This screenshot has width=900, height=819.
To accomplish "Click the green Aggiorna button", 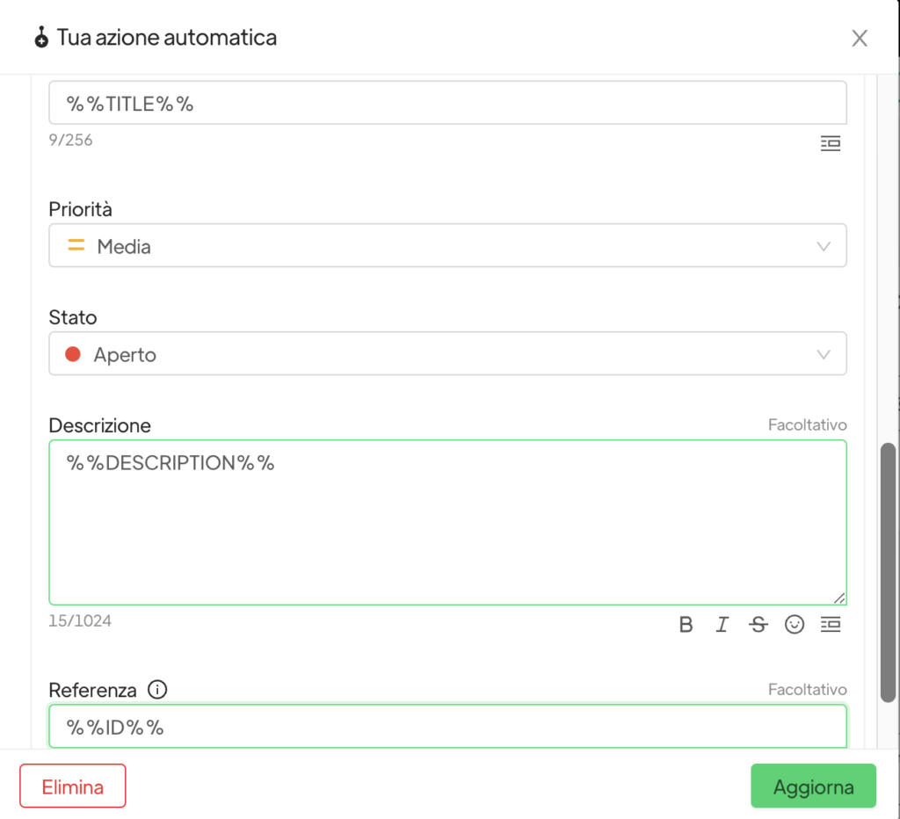I will [813, 786].
